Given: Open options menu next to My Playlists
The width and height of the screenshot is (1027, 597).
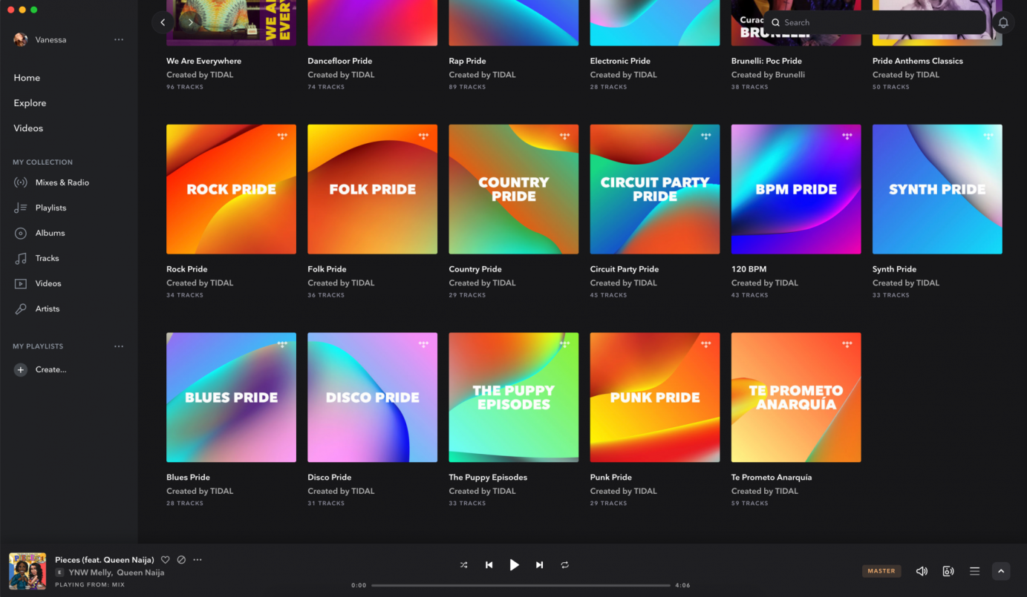Looking at the screenshot, I should tap(119, 346).
